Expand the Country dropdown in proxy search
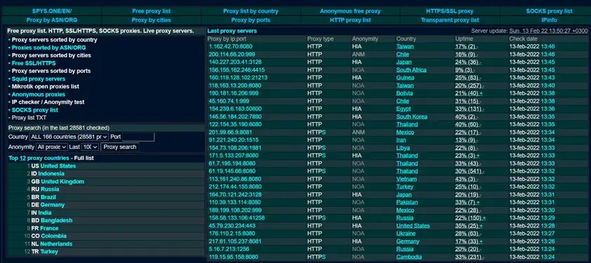This screenshot has height=263, width=591. tap(69, 137)
